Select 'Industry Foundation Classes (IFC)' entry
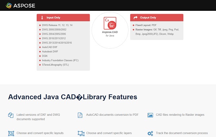 click(60, 60)
